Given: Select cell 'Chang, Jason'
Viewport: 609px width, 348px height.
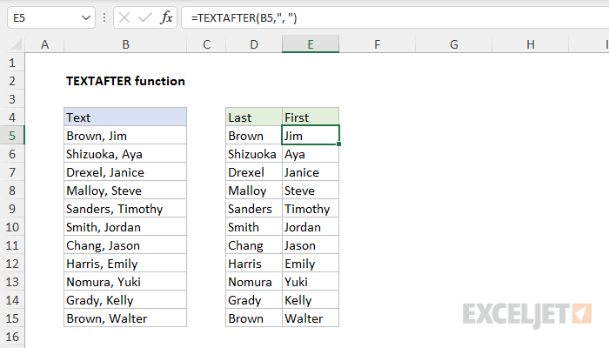Looking at the screenshot, I should click(x=125, y=245).
